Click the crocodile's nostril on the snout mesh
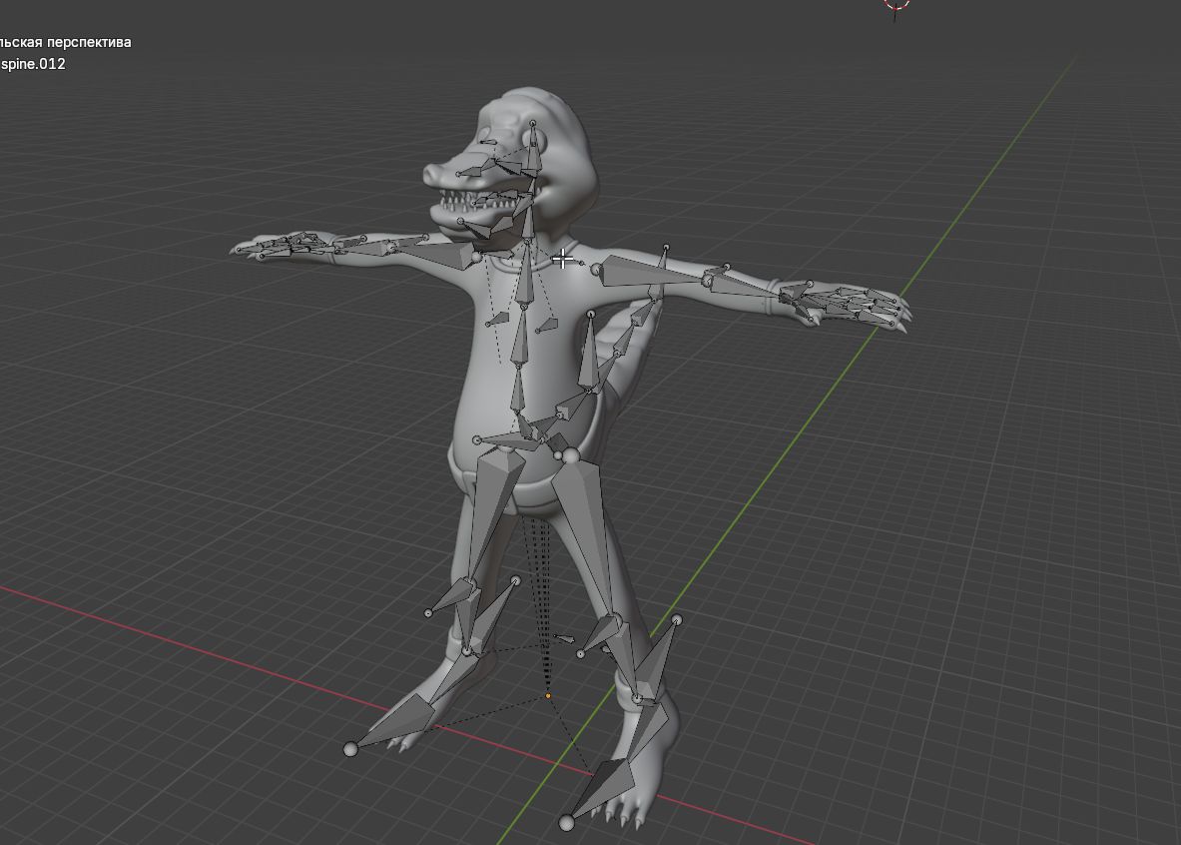Viewport: 1181px width, 845px height. (x=431, y=173)
